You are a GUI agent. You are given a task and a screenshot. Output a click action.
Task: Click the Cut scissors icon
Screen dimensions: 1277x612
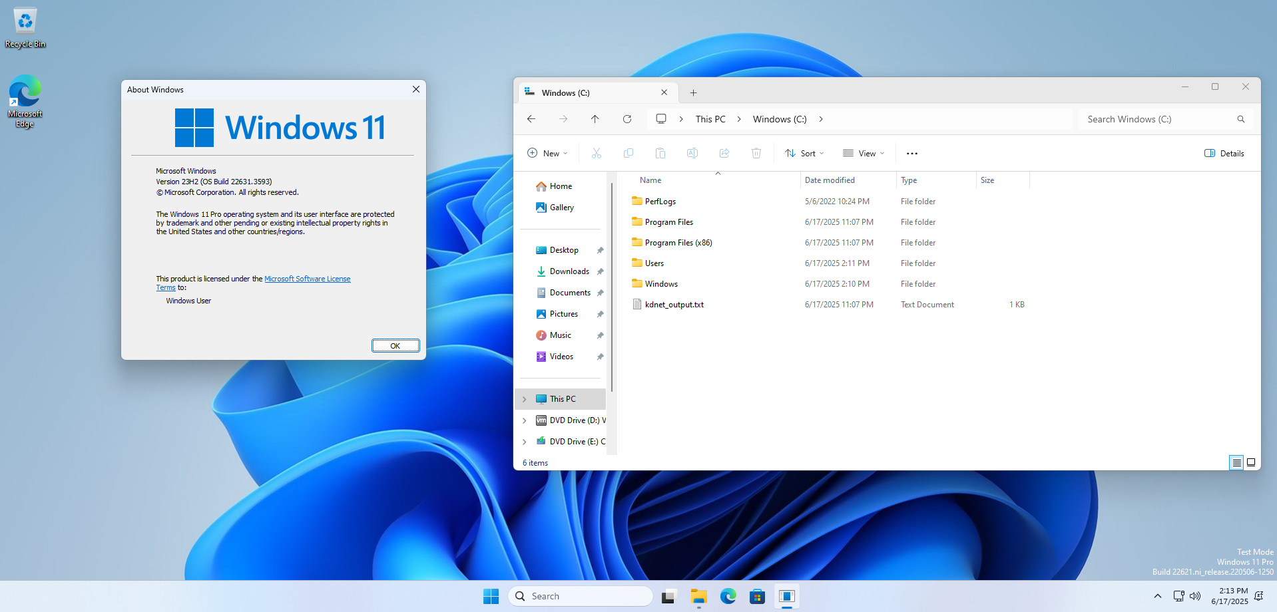[597, 153]
